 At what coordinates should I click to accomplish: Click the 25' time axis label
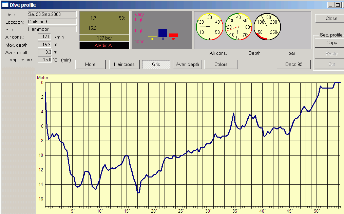[x=181, y=211]
